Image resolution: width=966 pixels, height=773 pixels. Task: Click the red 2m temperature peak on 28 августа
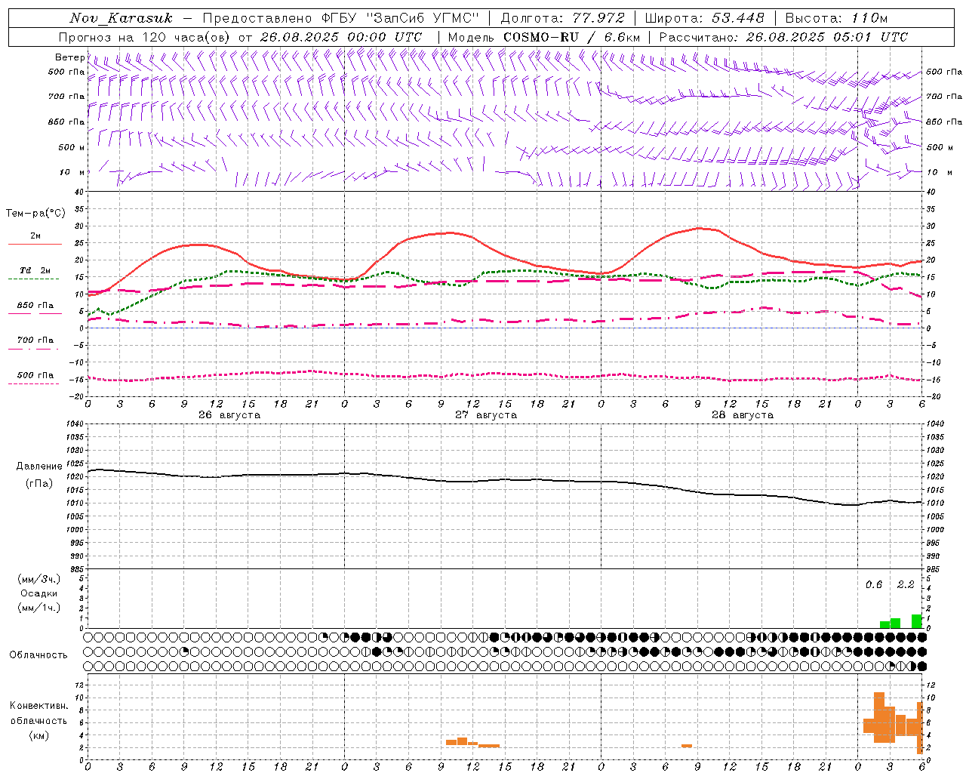coord(698,228)
